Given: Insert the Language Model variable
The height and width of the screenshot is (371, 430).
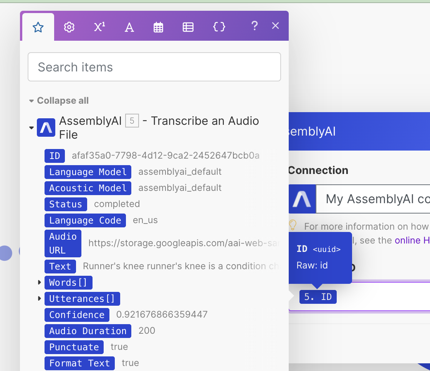Looking at the screenshot, I should pos(88,172).
